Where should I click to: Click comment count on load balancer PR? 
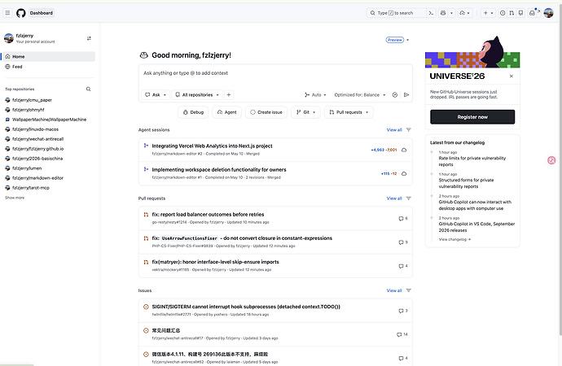click(403, 218)
